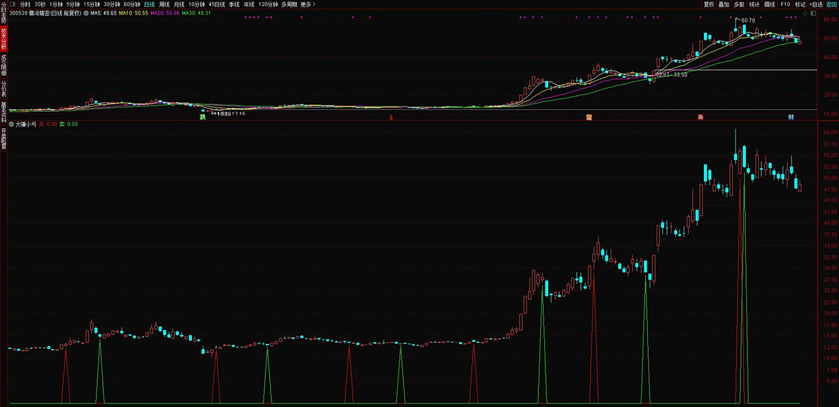Click the 60.70 high price label

pos(748,20)
